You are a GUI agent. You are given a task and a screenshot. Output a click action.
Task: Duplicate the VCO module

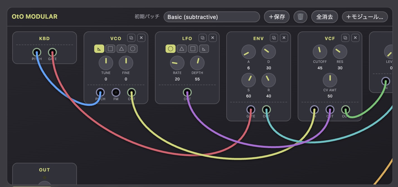point(131,38)
